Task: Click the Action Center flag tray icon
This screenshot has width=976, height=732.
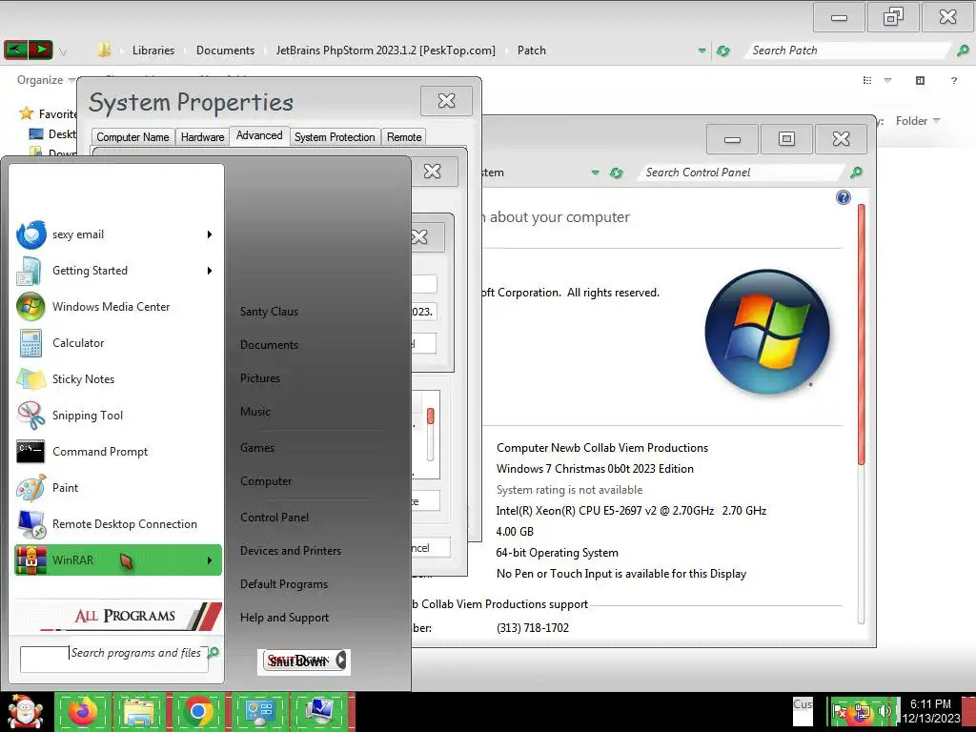Action: click(841, 711)
